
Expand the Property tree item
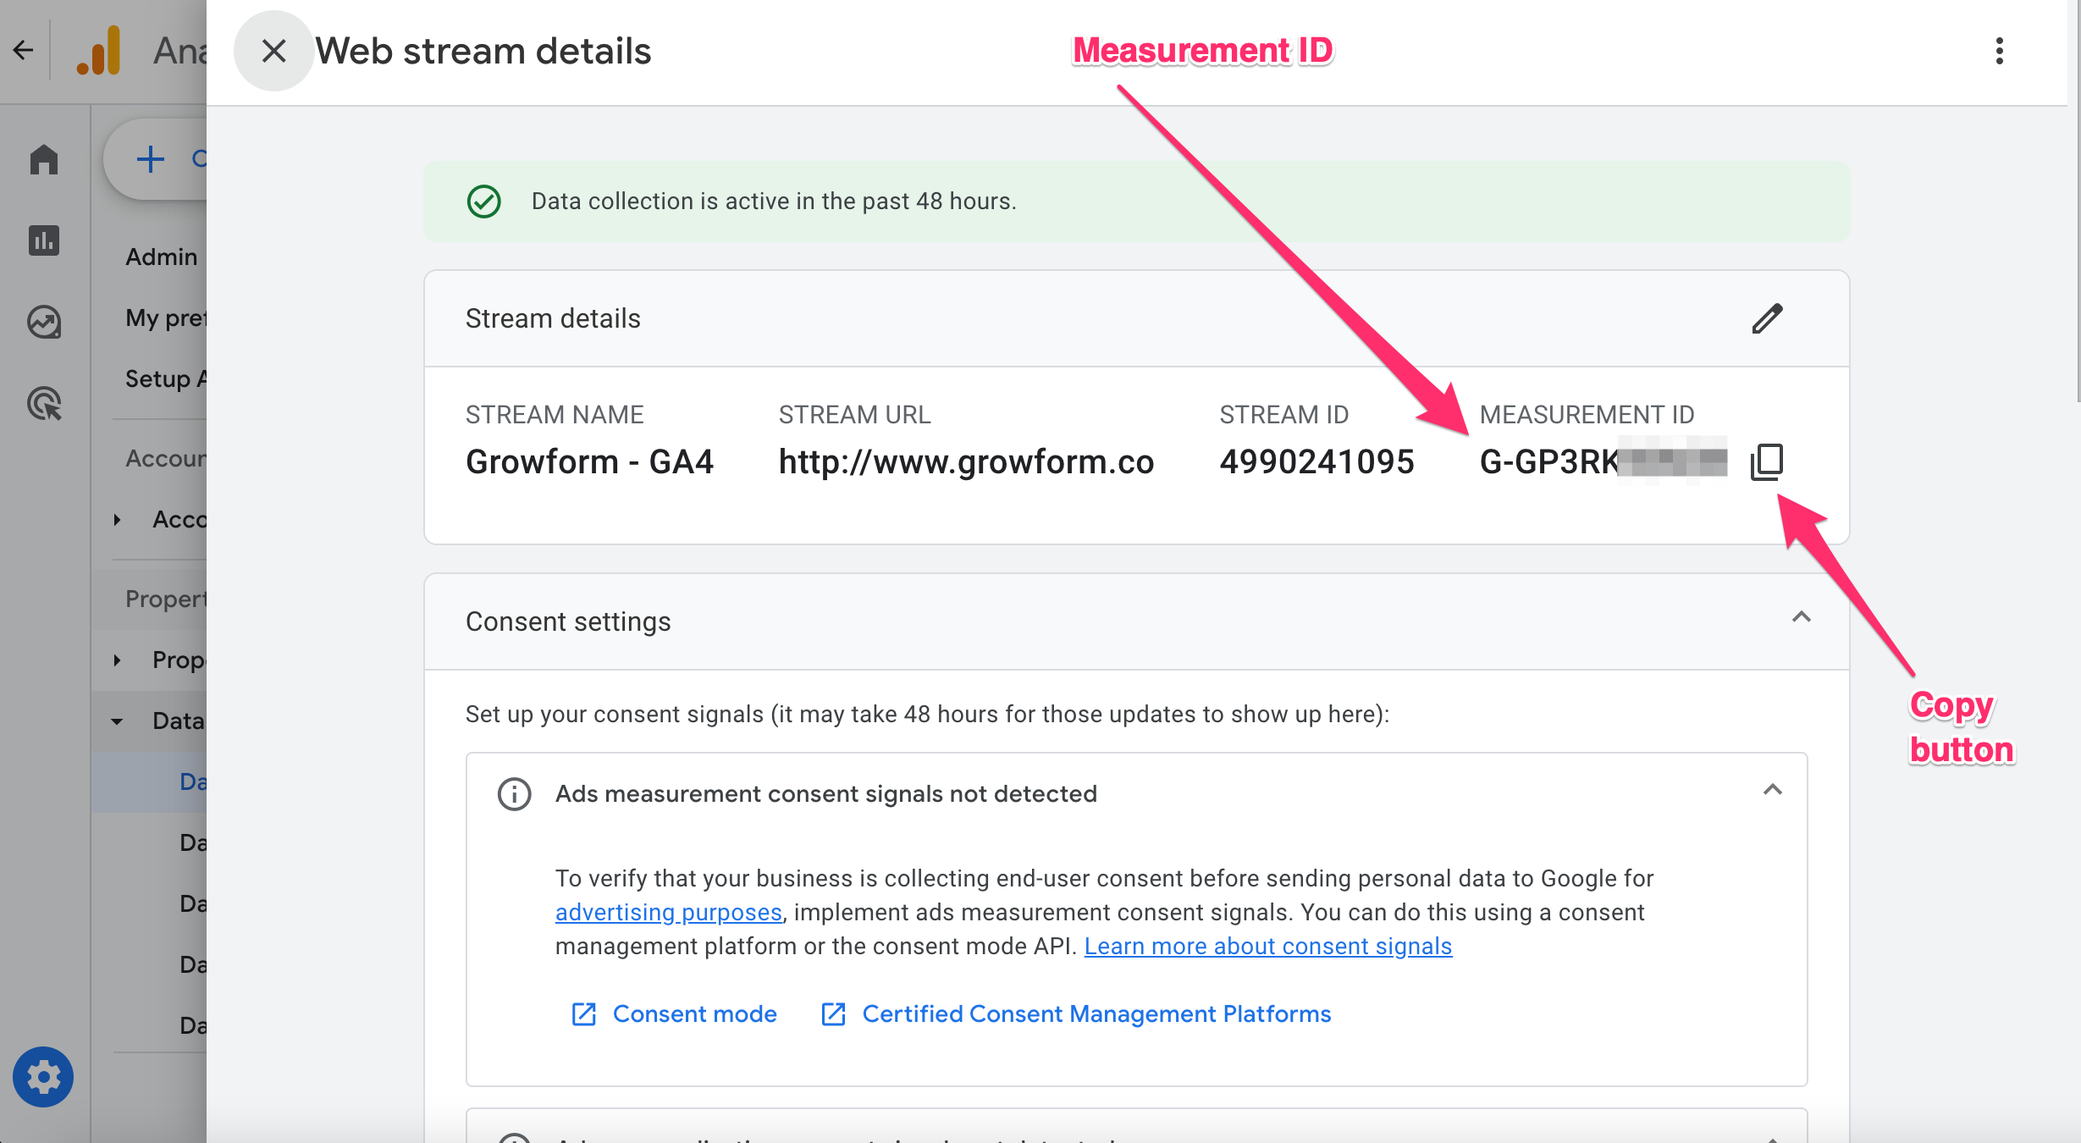[118, 660]
